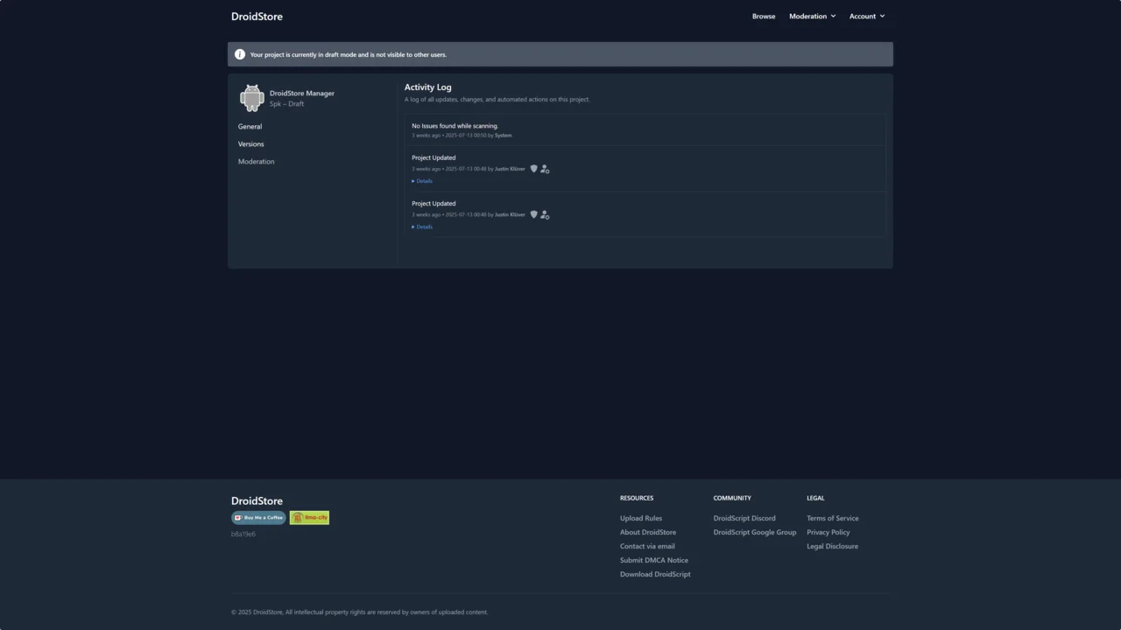
Task: Expand Details of second Project Updated entry
Action: 422,227
